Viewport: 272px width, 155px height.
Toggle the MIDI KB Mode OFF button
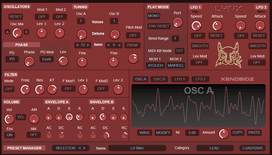tap(180, 51)
